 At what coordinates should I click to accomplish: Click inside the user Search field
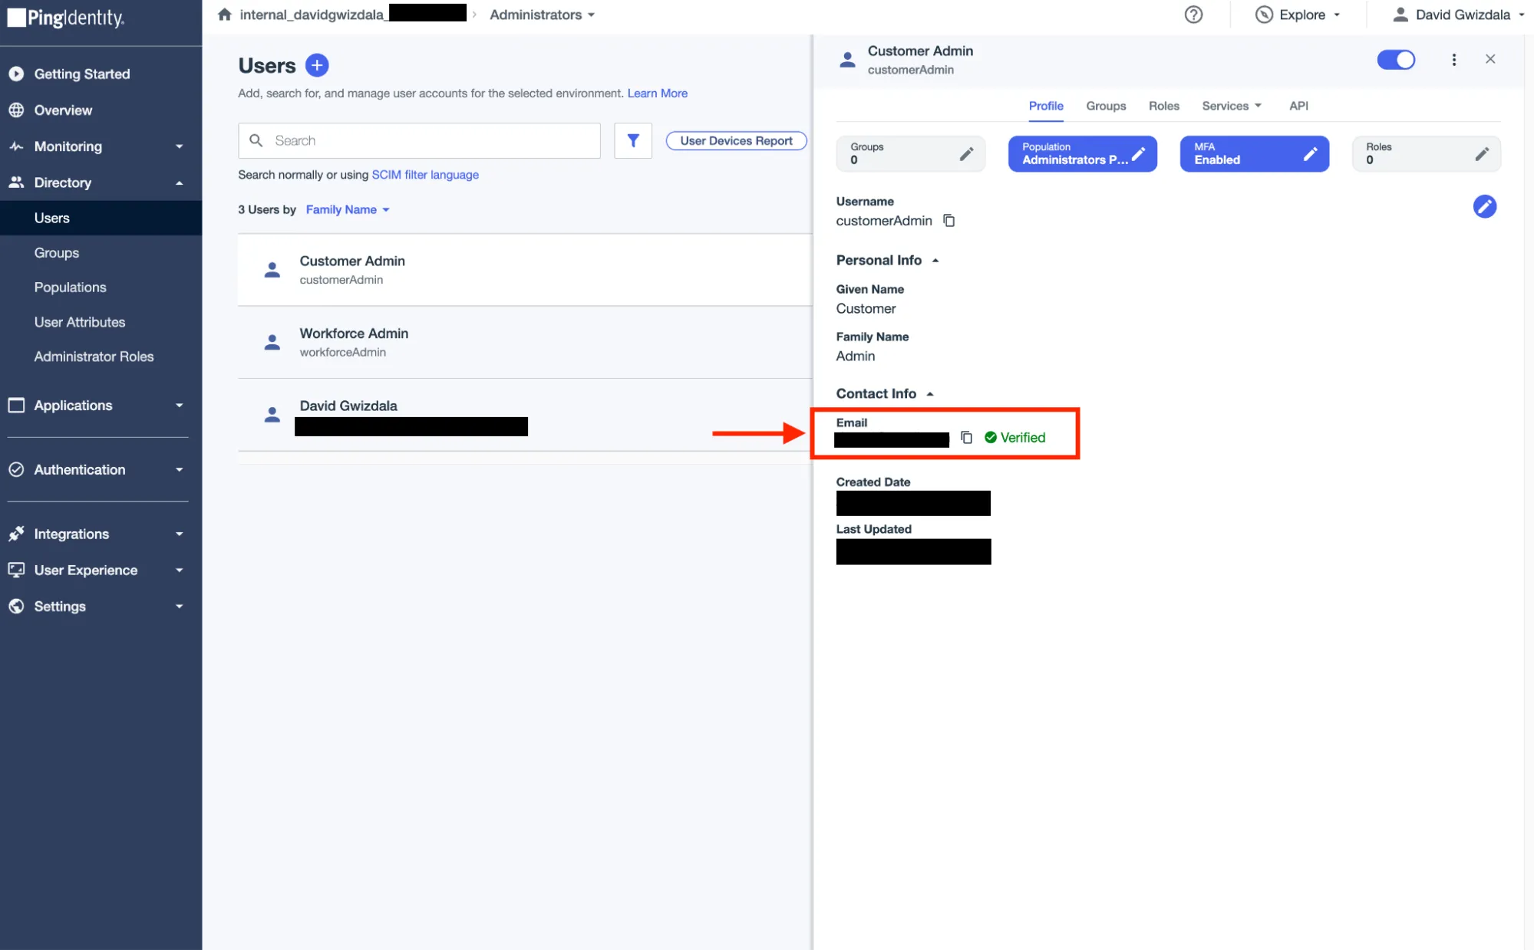pyautogui.click(x=419, y=140)
